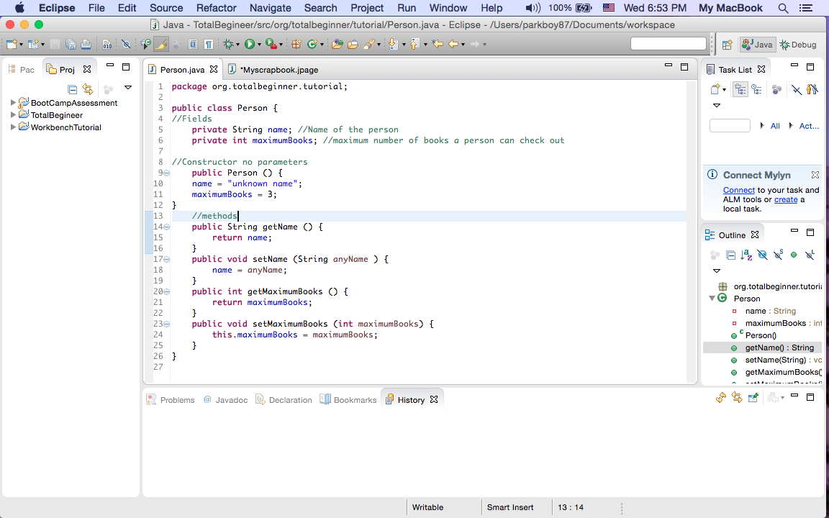Click the volume icon in the menu bar

pos(533,8)
